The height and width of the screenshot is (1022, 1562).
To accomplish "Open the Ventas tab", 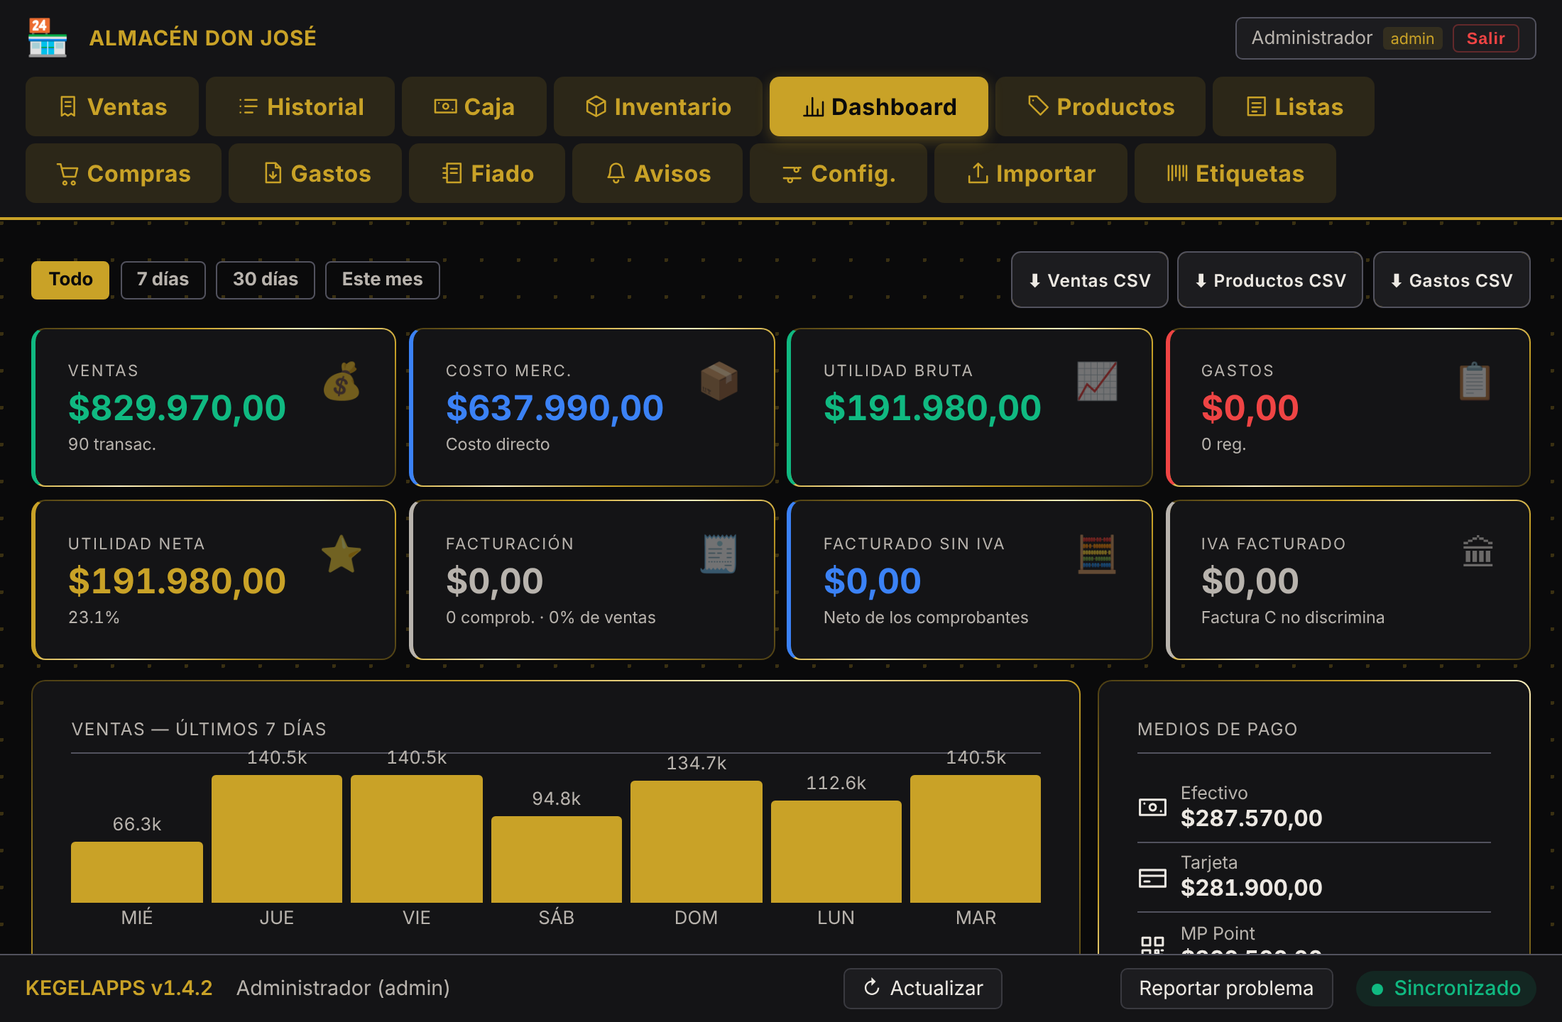I will [112, 106].
